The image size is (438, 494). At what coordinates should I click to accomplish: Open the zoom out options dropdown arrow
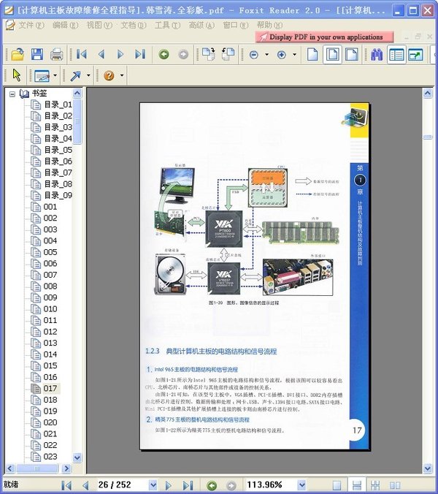(x=267, y=55)
